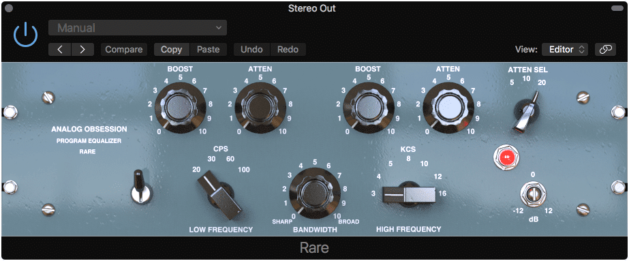Click the Copy button

pyautogui.click(x=172, y=50)
